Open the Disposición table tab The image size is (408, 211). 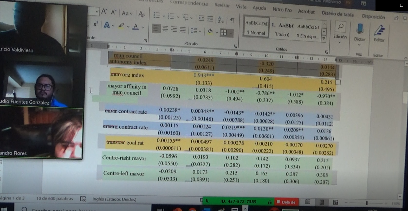[373, 17]
